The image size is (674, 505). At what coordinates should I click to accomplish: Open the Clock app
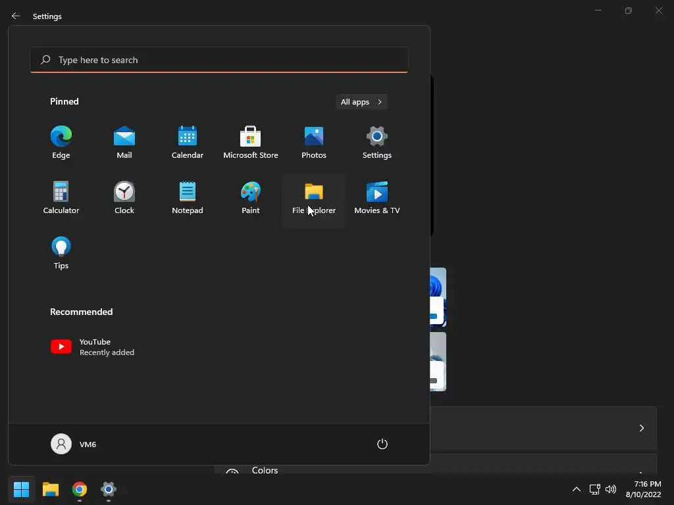click(x=124, y=198)
